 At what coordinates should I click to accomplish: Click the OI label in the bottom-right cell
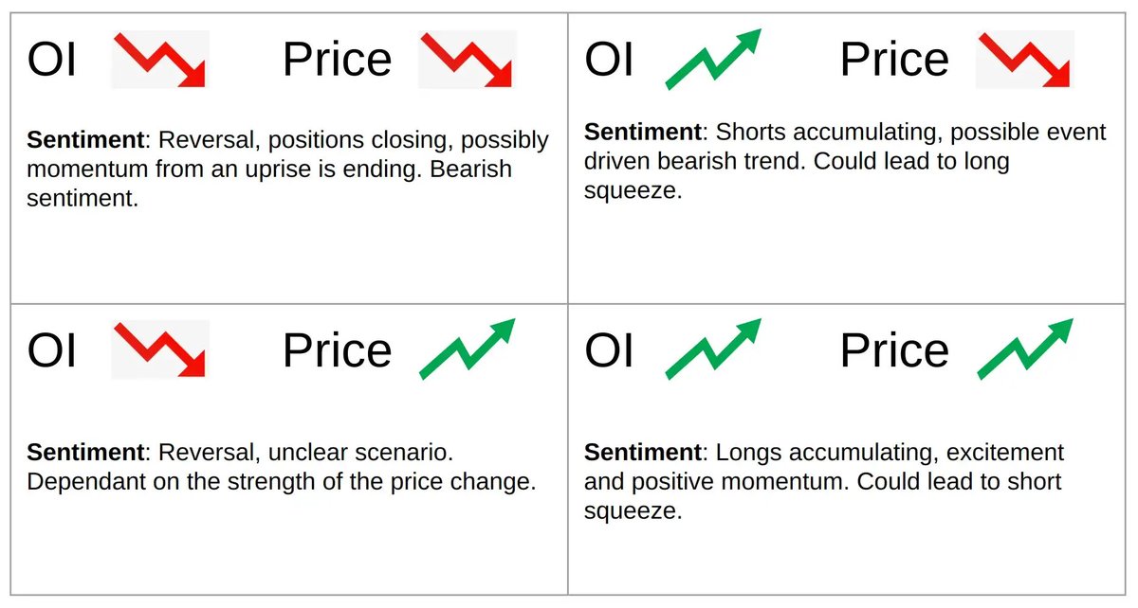(x=610, y=350)
